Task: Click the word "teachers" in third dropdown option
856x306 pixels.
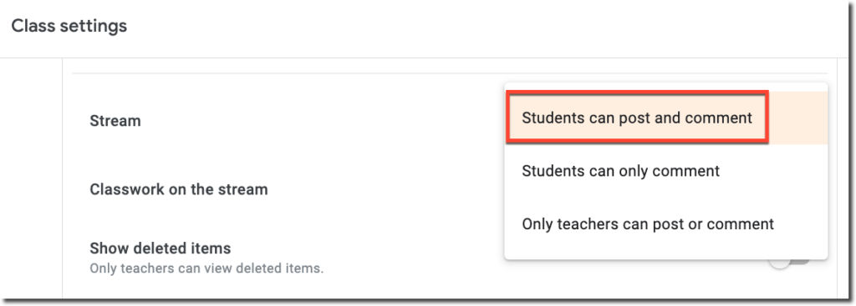Action: (588, 223)
